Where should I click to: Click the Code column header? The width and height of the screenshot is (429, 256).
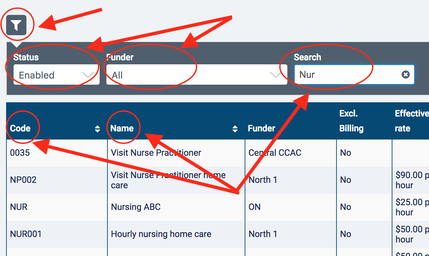click(x=20, y=128)
